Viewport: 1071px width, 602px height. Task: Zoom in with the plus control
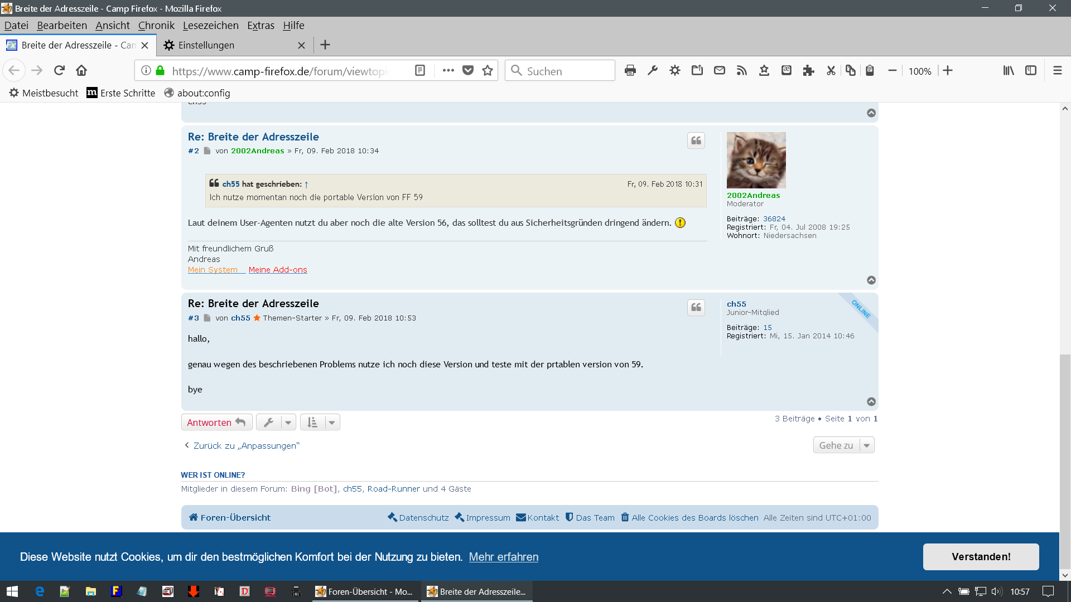[948, 71]
